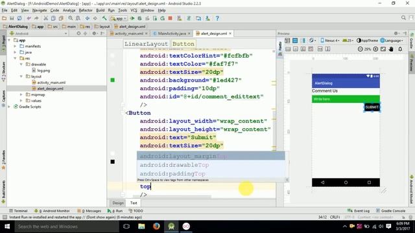Click the Synchronize toolbar icon
415x233 pixels.
(x=19, y=18)
